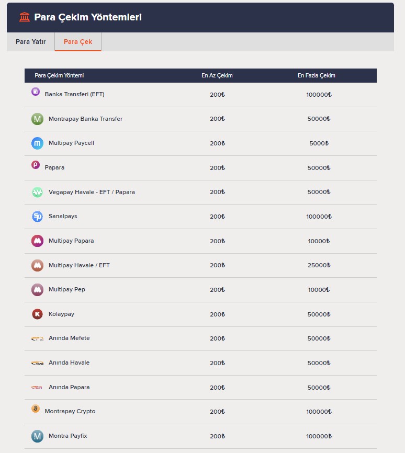Click the orange Montrapay Crypto bitcoin icon

click(36, 409)
